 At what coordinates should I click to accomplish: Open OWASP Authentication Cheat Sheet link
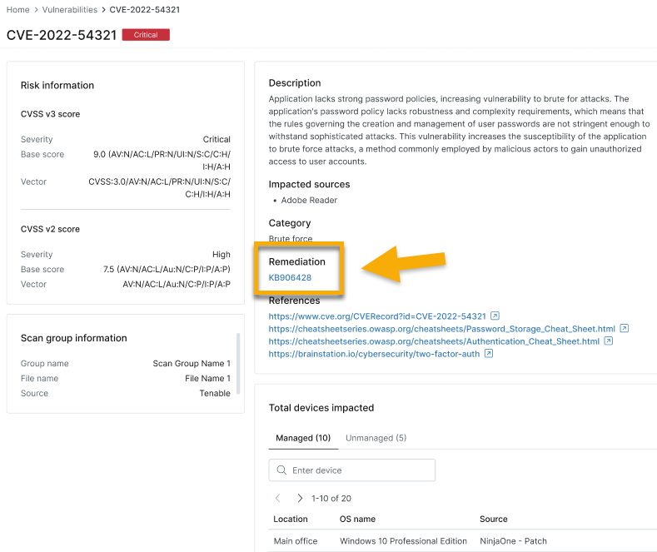pos(434,341)
